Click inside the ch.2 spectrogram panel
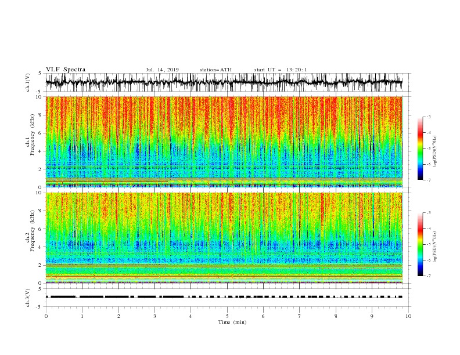The height and width of the screenshot is (355, 460). [224, 238]
